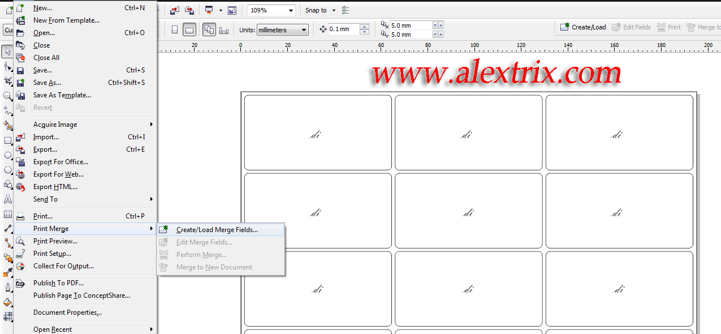721x334 pixels.
Task: Select the Polygon tool
Action: pyautogui.click(x=7, y=170)
